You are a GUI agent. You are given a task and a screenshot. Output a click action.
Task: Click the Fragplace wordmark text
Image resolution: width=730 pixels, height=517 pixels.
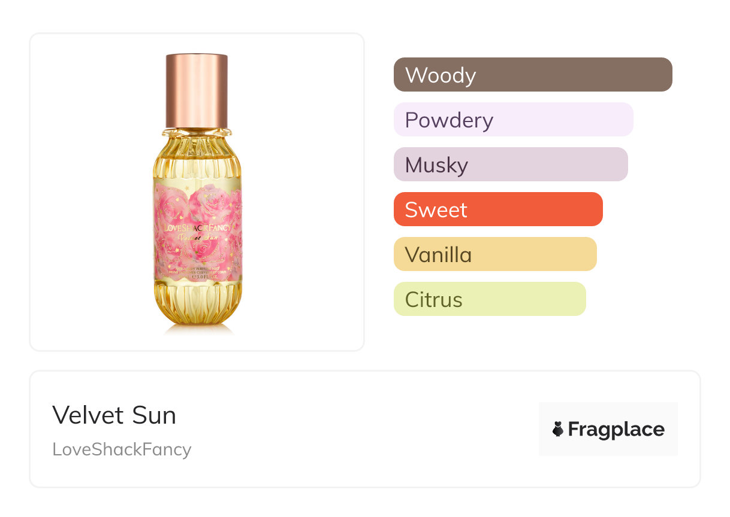click(x=616, y=430)
